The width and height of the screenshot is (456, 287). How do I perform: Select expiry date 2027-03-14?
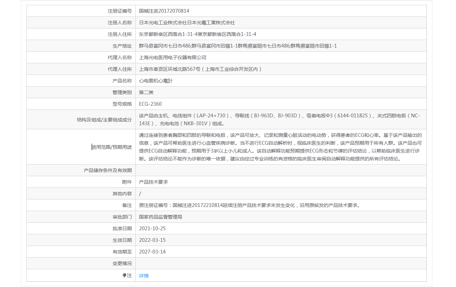[x=152, y=252]
